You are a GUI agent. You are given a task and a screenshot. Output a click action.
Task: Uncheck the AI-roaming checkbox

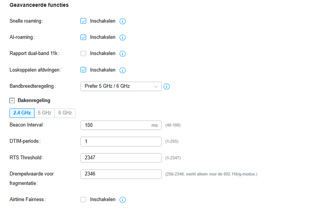83,37
